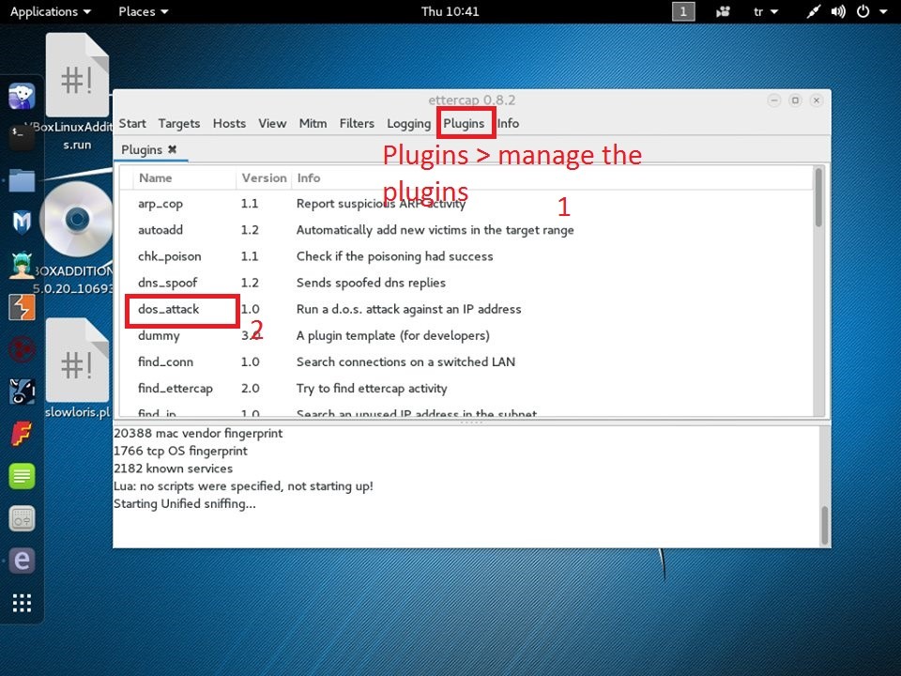Select the autoadd plugin row
The image size is (901, 676).
466,230
